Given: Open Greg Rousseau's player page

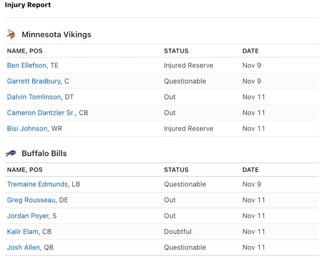Looking at the screenshot, I should (31, 200).
